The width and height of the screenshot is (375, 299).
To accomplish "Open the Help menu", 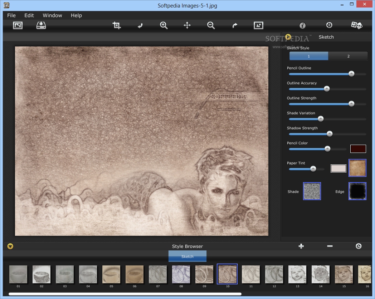I will tap(76, 15).
